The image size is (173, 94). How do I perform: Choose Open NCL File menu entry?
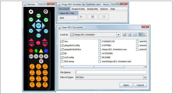click(68, 13)
